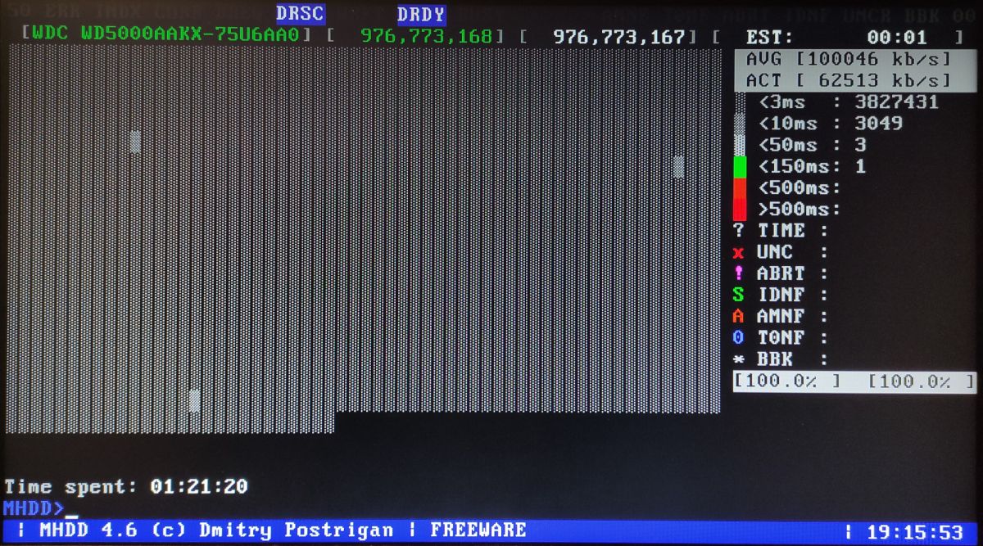Viewport: 983px width, 546px height.
Task: Click the asterisk BBK symbol
Action: click(739, 359)
